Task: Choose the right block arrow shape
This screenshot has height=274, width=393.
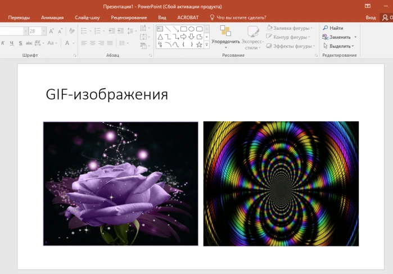Action: [x=183, y=37]
